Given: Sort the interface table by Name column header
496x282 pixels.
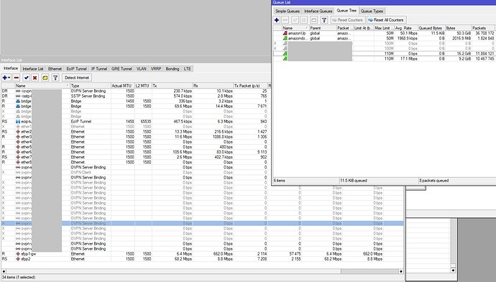Looking at the screenshot, I should coord(42,85).
